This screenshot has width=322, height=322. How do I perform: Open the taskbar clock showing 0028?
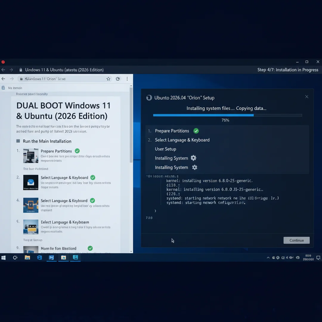pos(308,258)
